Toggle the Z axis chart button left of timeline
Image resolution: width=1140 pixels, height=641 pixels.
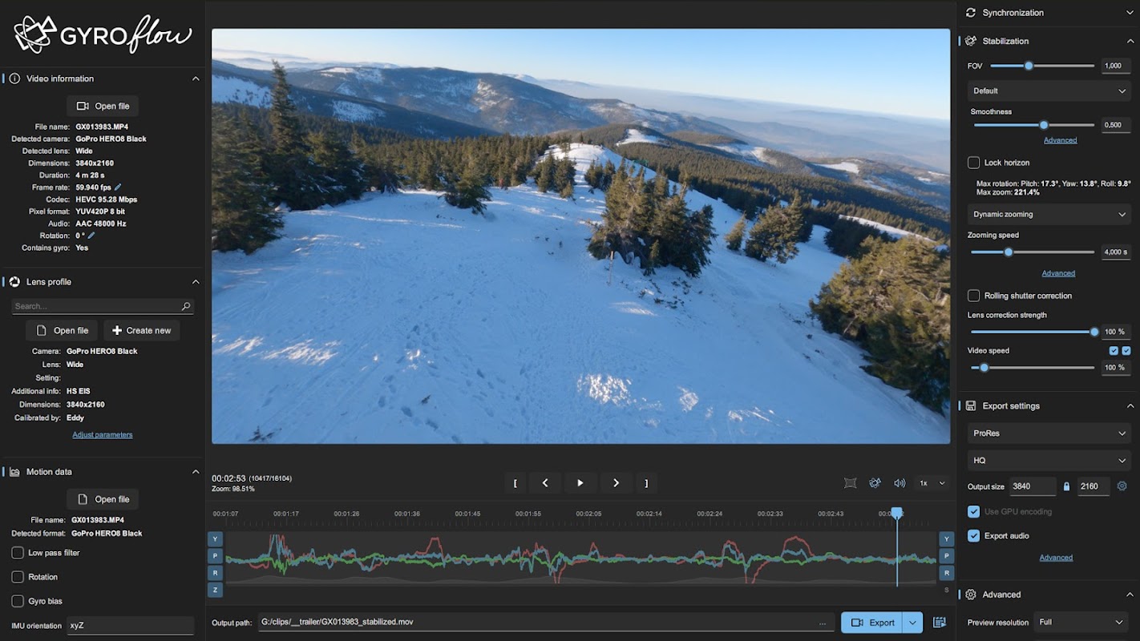(215, 590)
